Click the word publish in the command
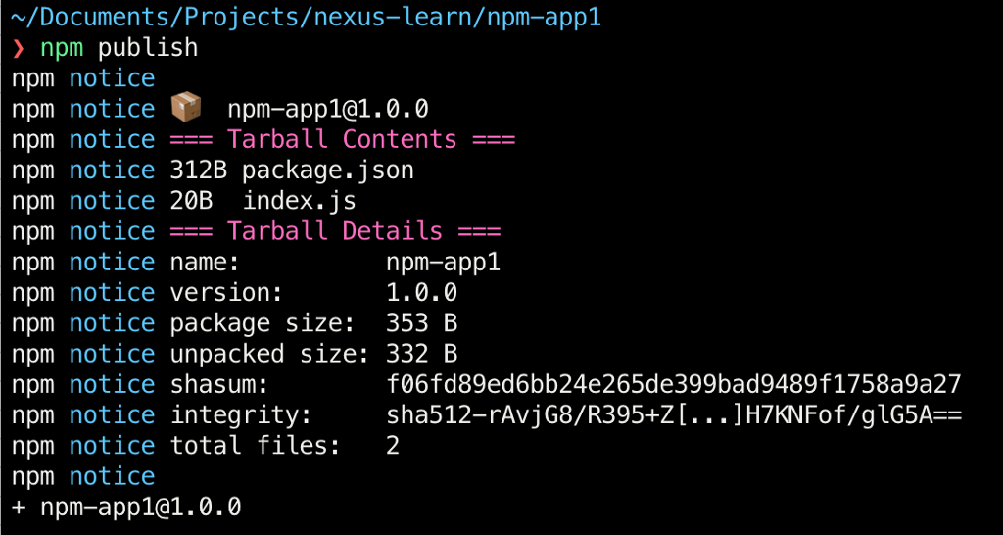The image size is (1003, 535). click(147, 48)
